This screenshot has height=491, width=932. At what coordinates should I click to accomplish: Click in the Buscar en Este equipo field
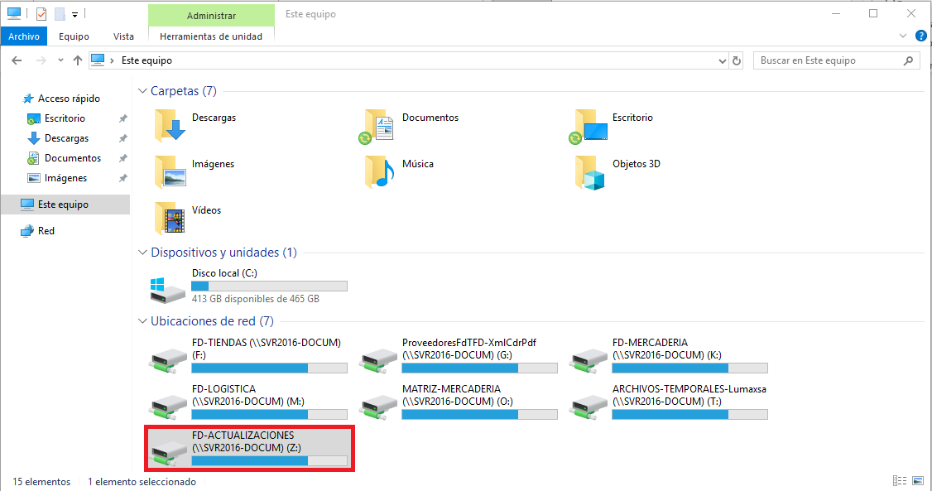[829, 60]
